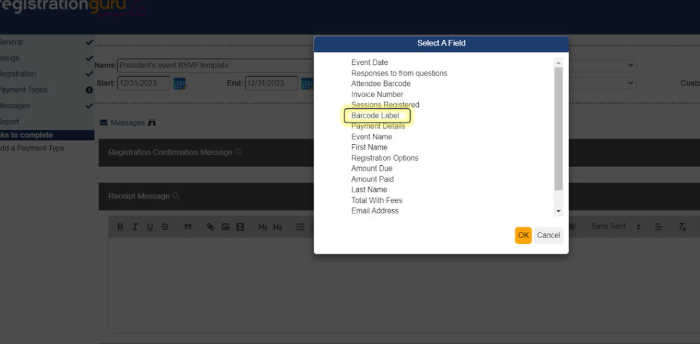Image resolution: width=700 pixels, height=344 pixels.
Task: Click scroll up arrow in field list
Action: point(558,63)
